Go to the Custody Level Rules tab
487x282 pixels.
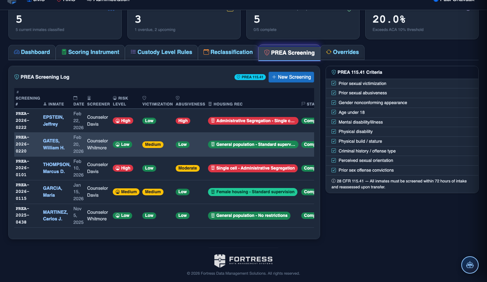pos(161,52)
